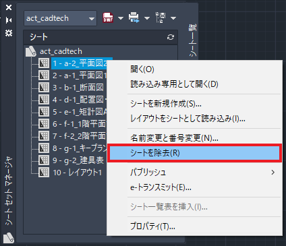
Task: Select sheet 9 - g-2_建具表
Action: pyautogui.click(x=78, y=160)
